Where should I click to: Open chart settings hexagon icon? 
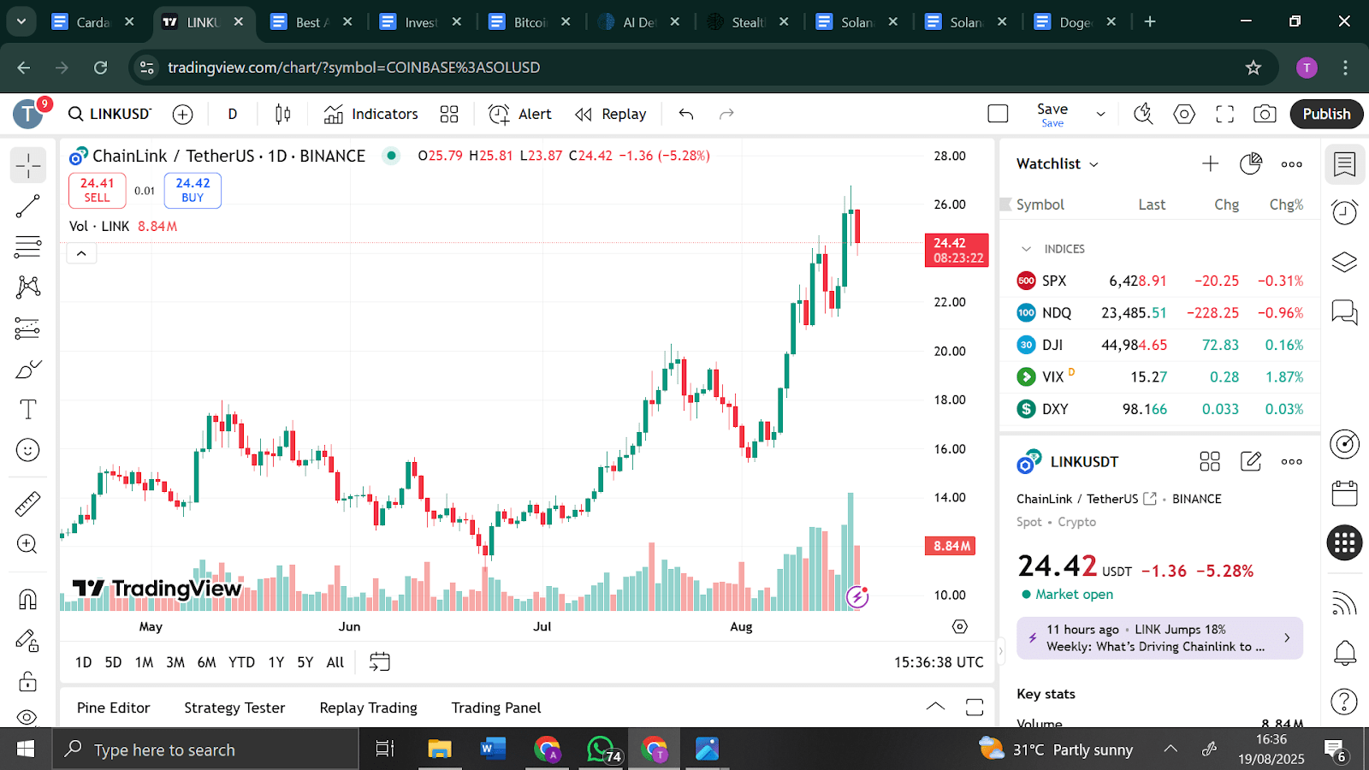1184,114
